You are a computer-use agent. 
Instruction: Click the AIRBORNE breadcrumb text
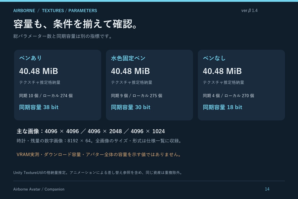pos(24,11)
